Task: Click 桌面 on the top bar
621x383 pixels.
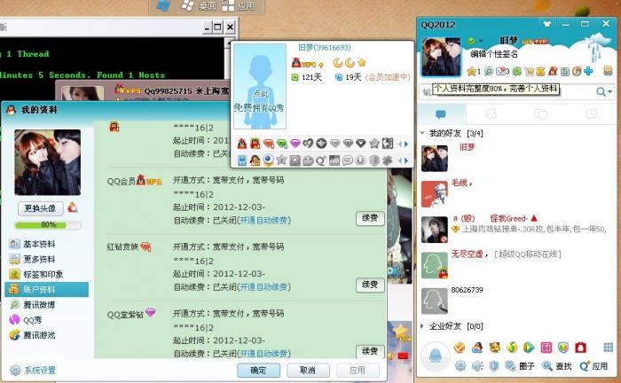Action: point(199,6)
